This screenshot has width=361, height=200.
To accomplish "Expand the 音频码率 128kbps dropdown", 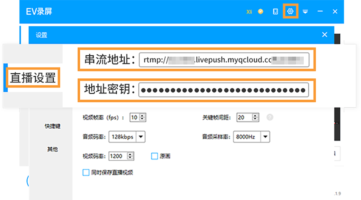I will pos(141,137).
